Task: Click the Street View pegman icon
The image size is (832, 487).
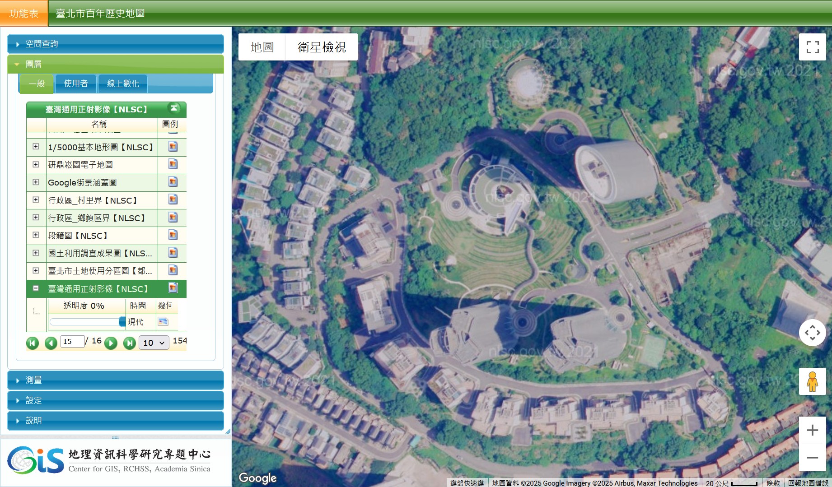Action: 812,381
